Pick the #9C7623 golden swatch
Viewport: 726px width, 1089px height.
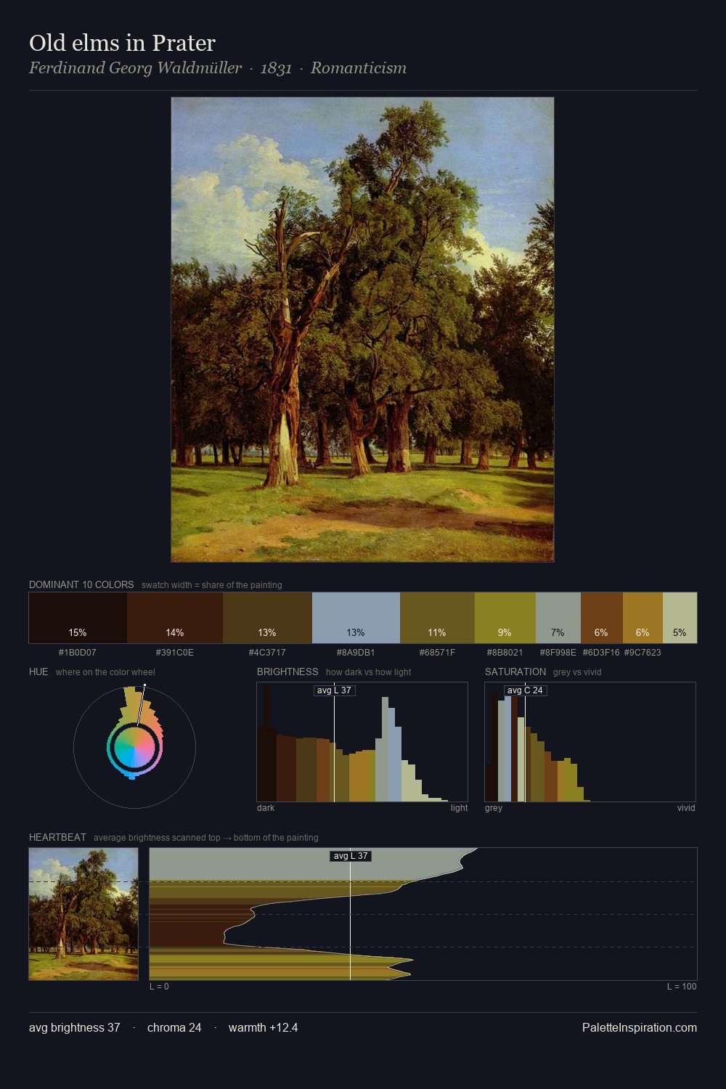643,618
